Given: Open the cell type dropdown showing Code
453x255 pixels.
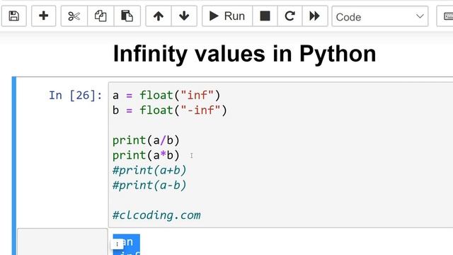Looking at the screenshot, I should coord(380,16).
